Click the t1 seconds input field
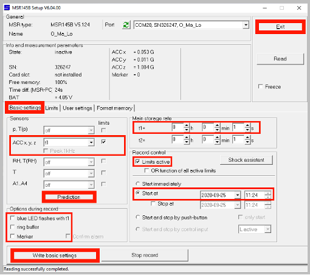 pos(238,128)
